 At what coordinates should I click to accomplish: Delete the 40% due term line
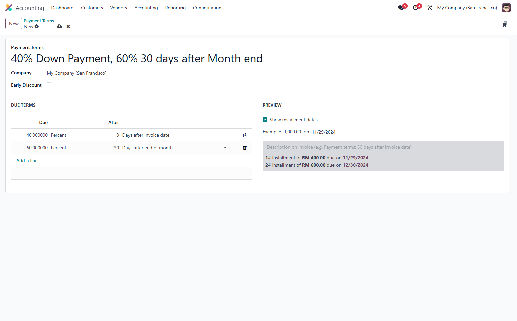[245, 135]
